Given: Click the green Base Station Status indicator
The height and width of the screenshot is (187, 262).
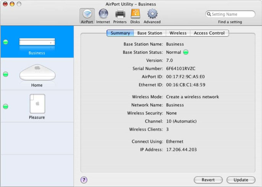Looking at the screenshot, I should [x=186, y=52].
